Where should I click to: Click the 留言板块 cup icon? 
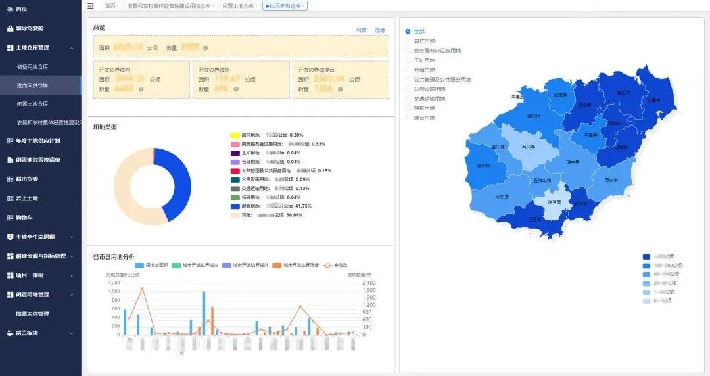coord(10,333)
